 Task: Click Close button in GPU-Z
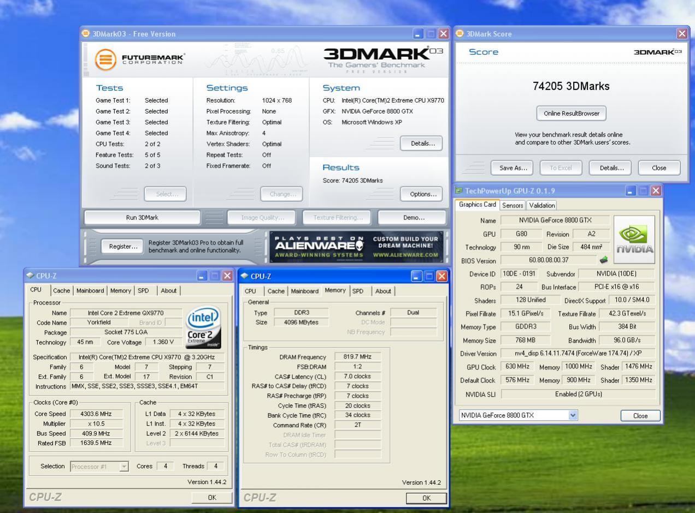point(640,416)
